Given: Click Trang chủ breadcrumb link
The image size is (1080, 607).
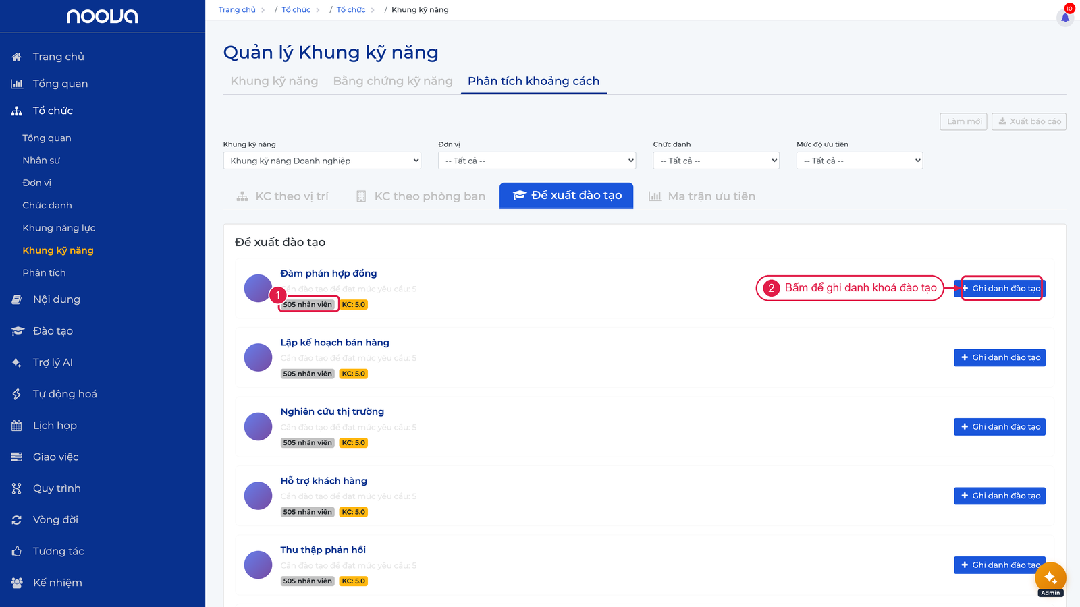Looking at the screenshot, I should pyautogui.click(x=237, y=10).
